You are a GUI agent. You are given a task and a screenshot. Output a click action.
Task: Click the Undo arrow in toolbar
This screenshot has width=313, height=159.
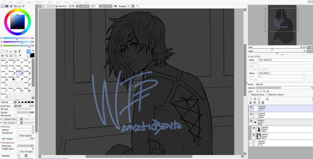click(x=40, y=6)
